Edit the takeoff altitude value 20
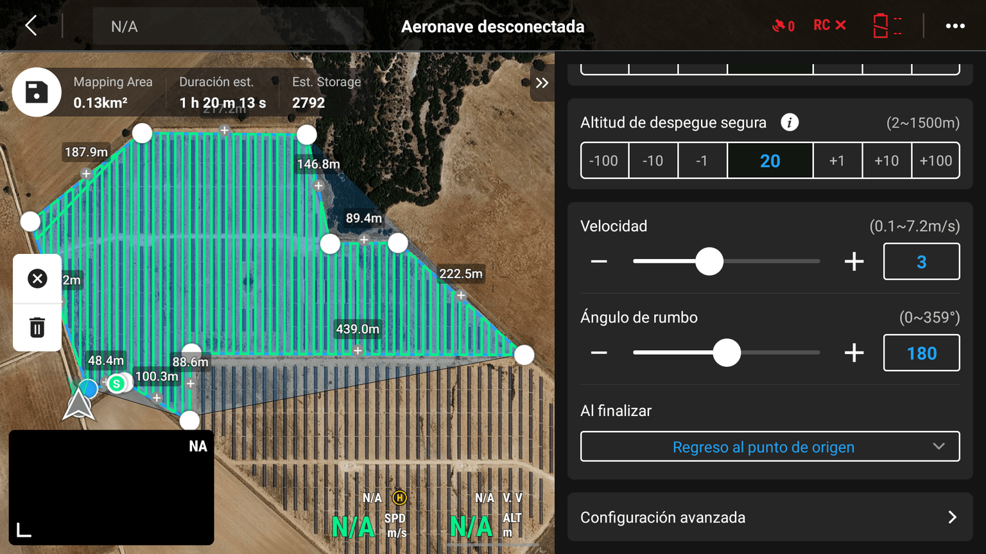Image resolution: width=986 pixels, height=554 pixels. [x=770, y=160]
